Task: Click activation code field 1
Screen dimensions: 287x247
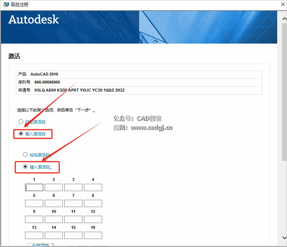Action: click(x=34, y=187)
